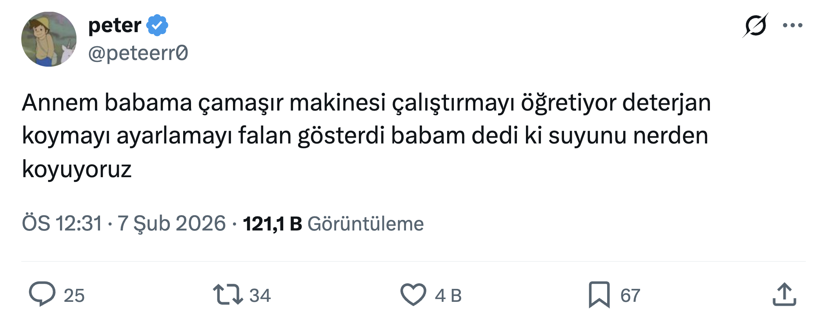Like the post with the heart icon
The height and width of the screenshot is (323, 826).
413,294
